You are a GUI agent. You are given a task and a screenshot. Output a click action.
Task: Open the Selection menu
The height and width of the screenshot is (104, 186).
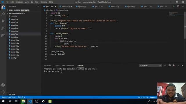point(19,2)
